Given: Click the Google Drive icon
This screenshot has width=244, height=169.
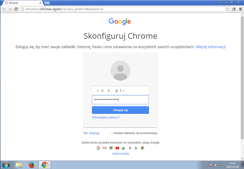Looking at the screenshot, I should click(x=123, y=148).
